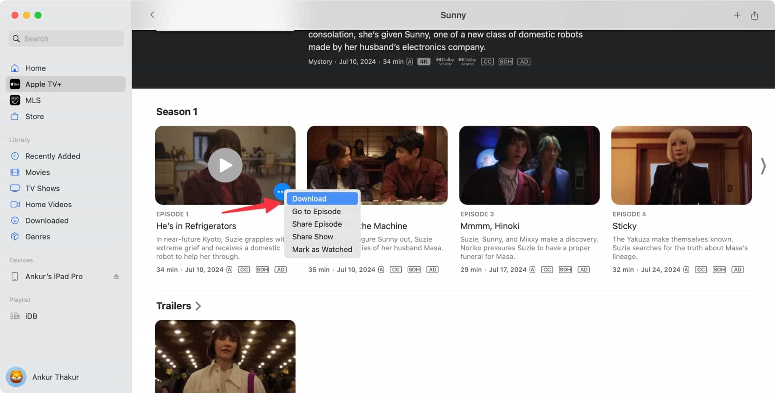775x393 pixels.
Task: Click the Genres icon in sidebar
Action: pos(15,237)
